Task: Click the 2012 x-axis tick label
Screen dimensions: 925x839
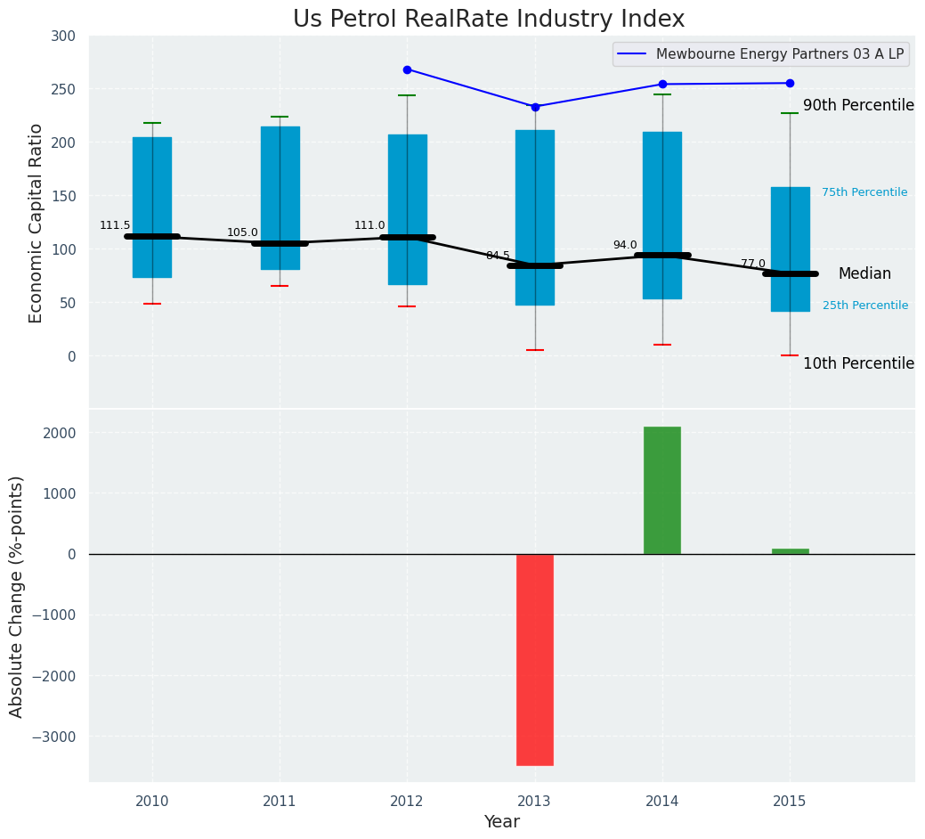Action: 407,802
